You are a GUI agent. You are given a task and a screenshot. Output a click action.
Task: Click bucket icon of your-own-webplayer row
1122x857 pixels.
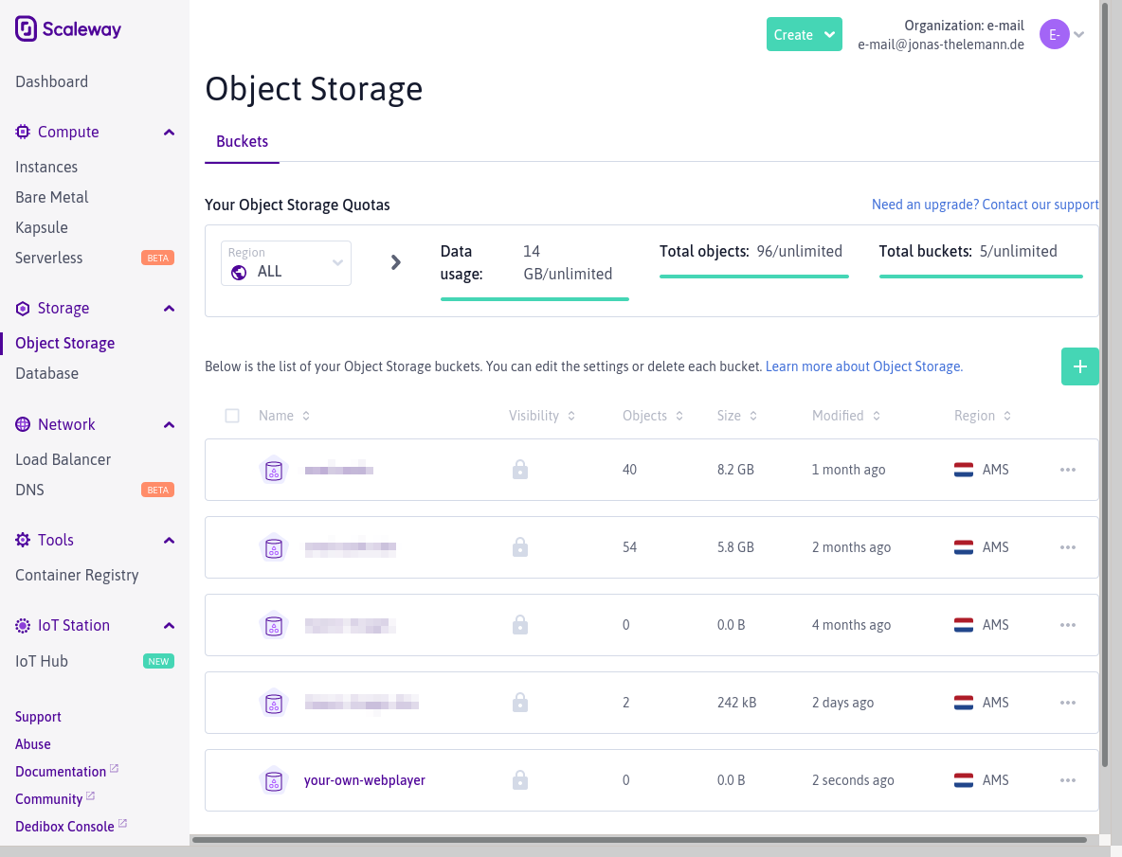click(273, 780)
